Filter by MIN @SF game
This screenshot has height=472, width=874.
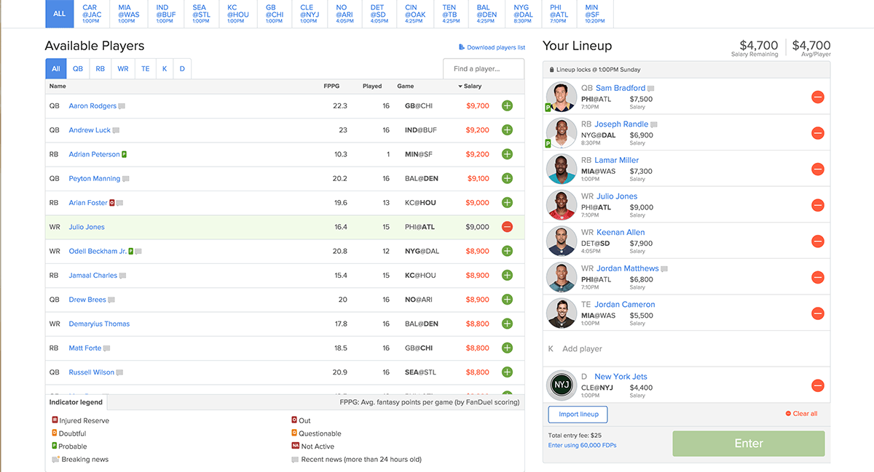pos(594,14)
